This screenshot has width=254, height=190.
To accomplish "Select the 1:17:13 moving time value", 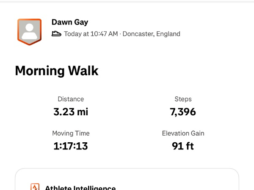I will click(71, 146).
